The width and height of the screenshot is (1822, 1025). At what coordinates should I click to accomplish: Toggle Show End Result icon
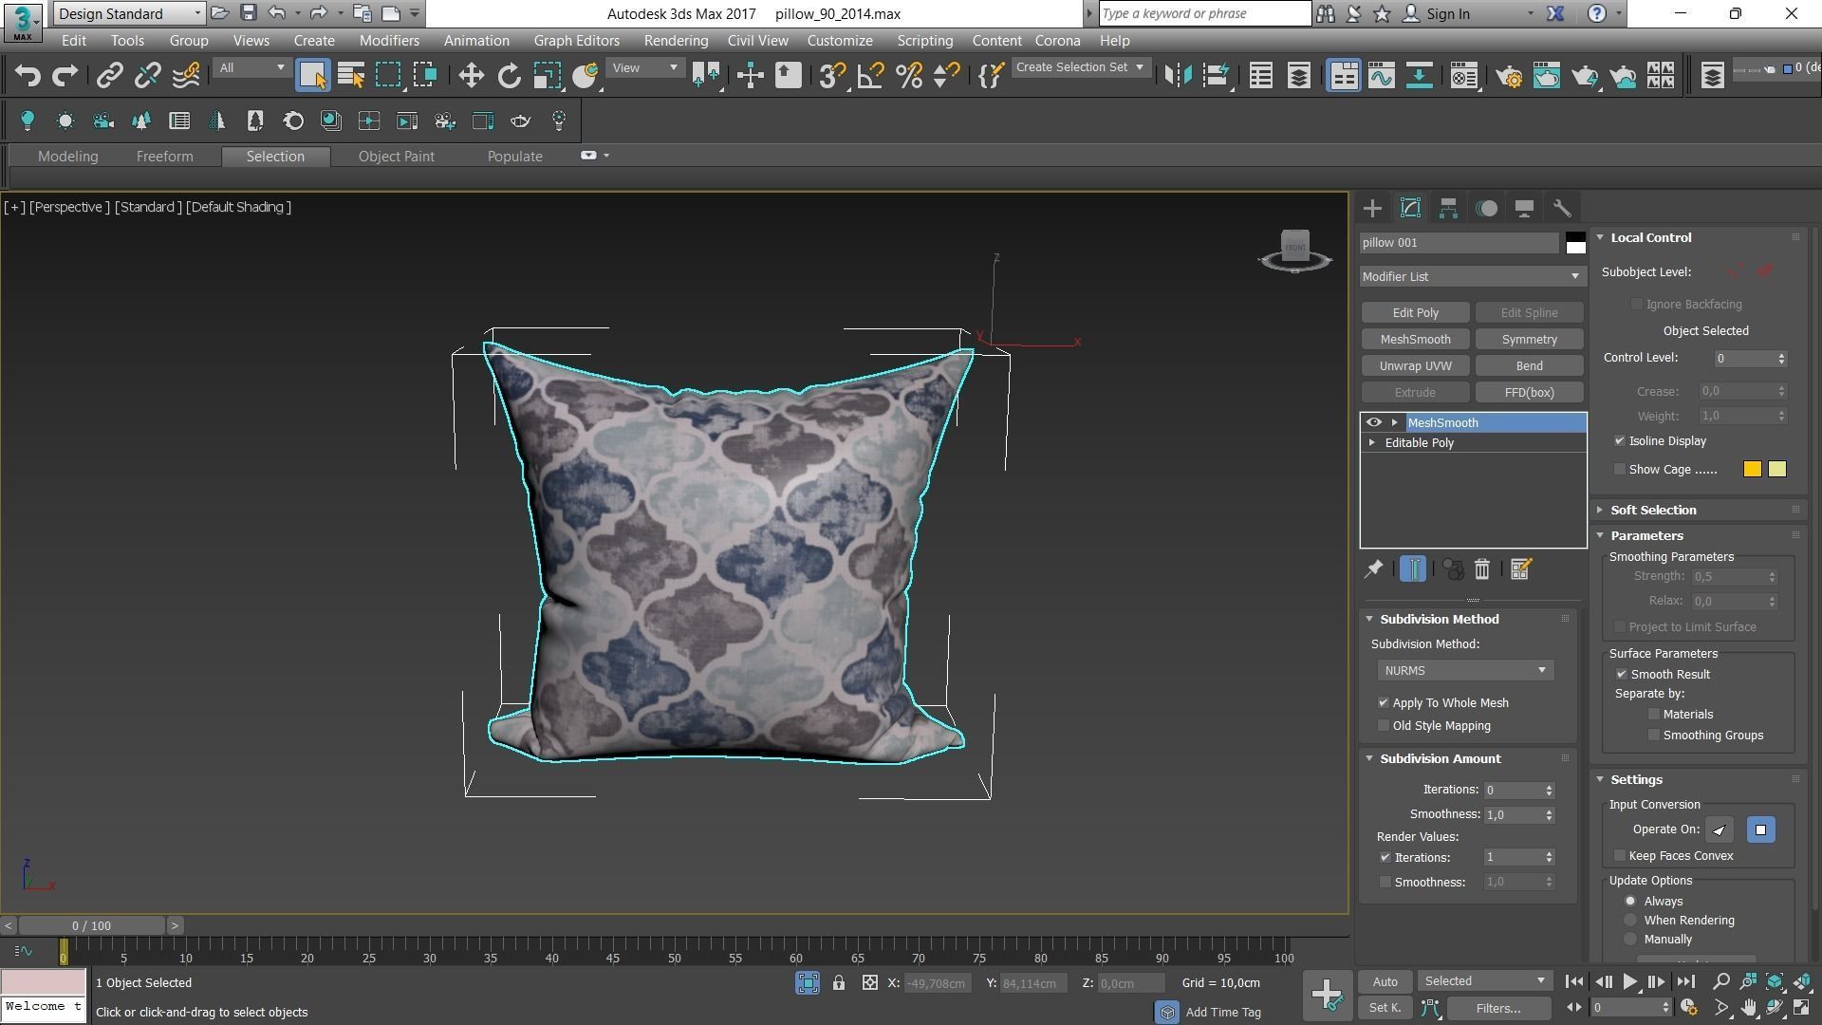(x=1413, y=569)
